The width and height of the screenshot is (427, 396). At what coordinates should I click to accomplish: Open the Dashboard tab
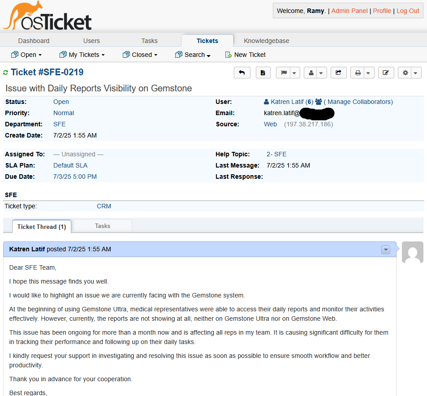click(34, 41)
